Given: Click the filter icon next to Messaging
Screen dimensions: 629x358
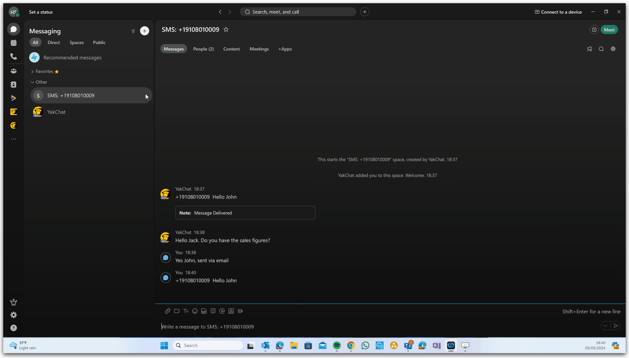Looking at the screenshot, I should point(133,31).
